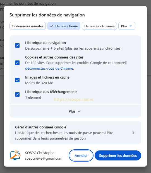Screen dimensions: 151x173
Task: Toggle Historique des téléchargements checkbox
Action: pos(17,94)
